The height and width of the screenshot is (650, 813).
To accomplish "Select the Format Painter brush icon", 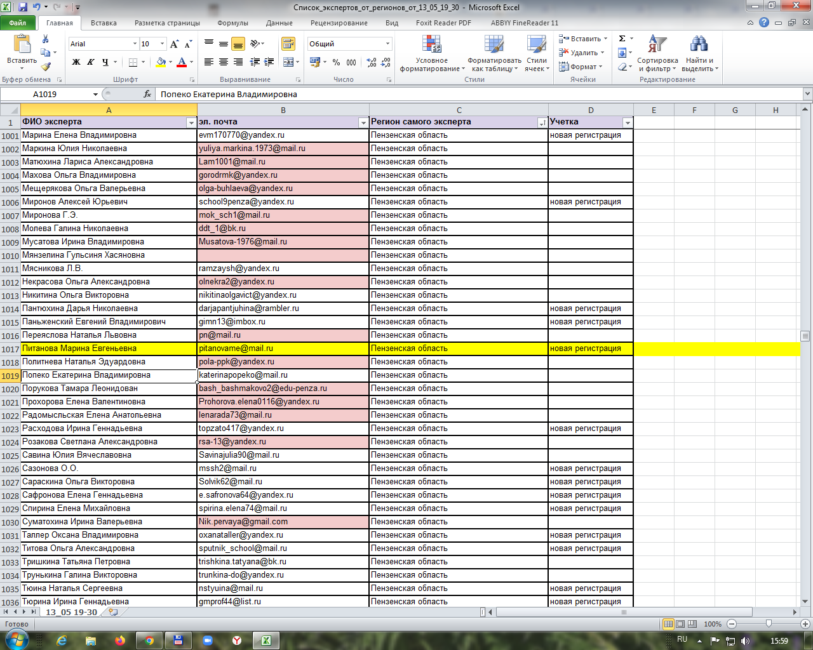I will 46,66.
